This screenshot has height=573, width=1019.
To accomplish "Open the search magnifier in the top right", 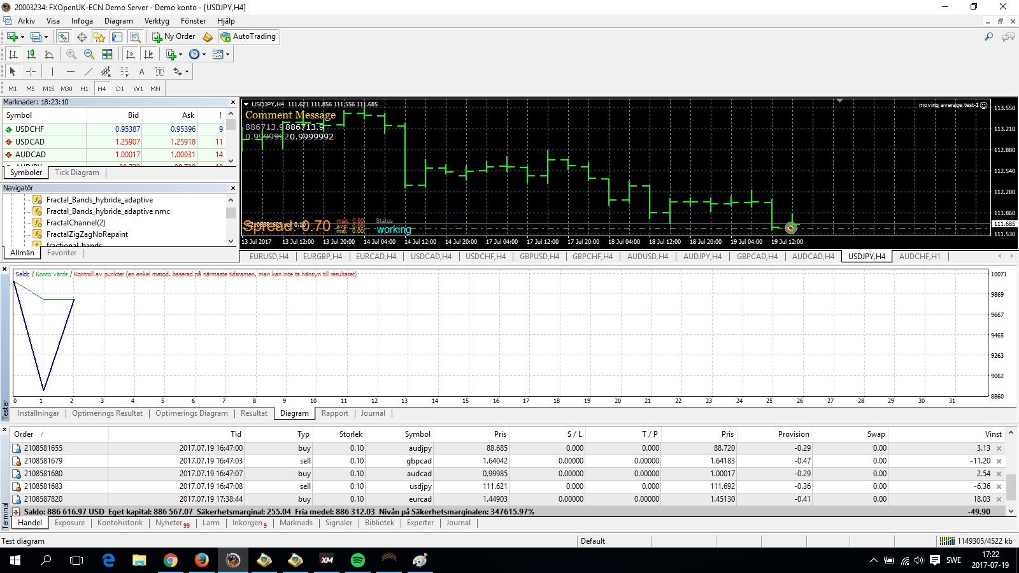I will pyautogui.click(x=988, y=37).
